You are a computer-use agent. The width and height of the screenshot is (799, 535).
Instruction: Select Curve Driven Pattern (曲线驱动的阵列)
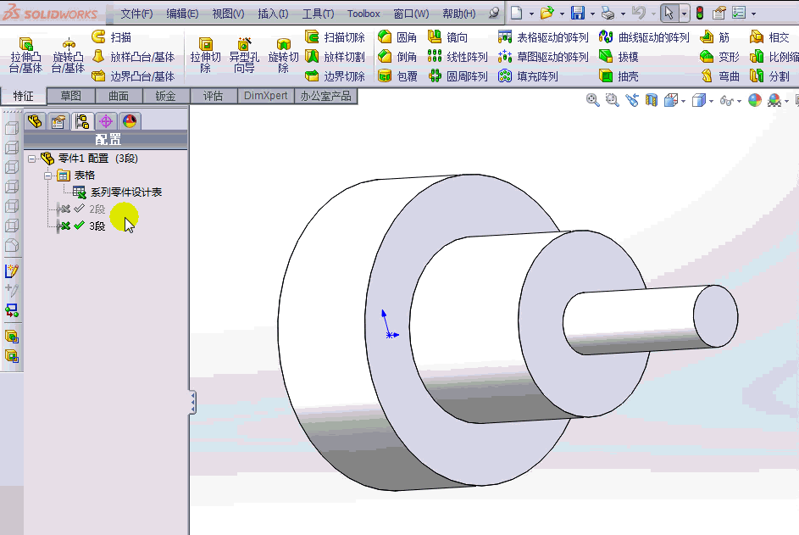click(644, 36)
